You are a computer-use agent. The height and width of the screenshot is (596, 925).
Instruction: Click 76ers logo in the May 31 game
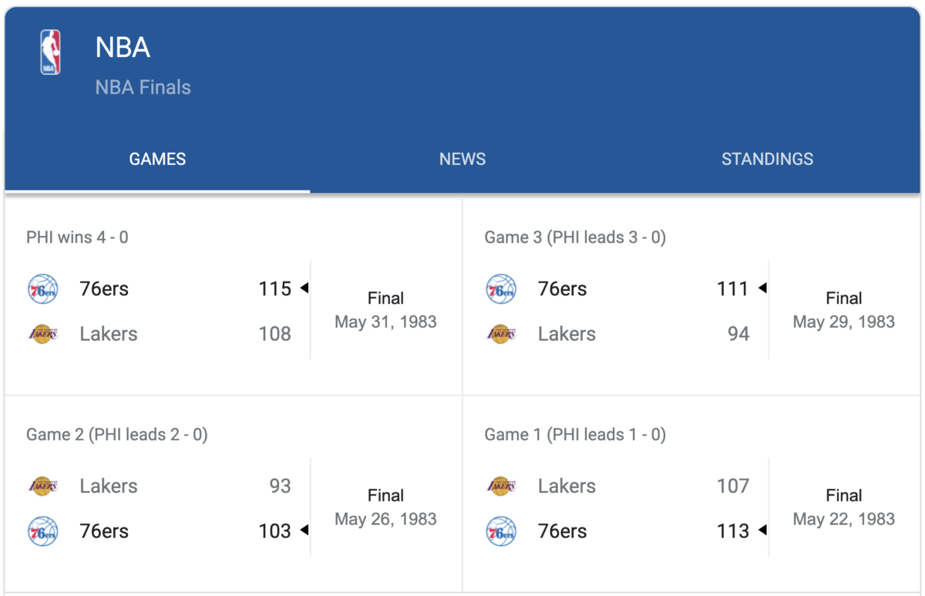click(x=43, y=289)
